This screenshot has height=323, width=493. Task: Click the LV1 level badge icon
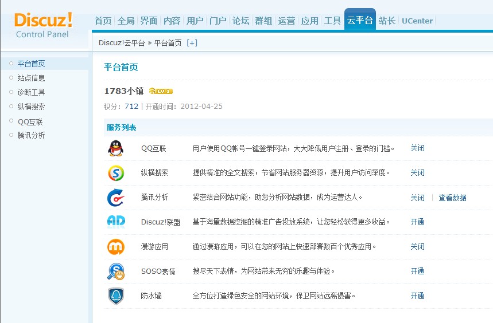click(161, 91)
